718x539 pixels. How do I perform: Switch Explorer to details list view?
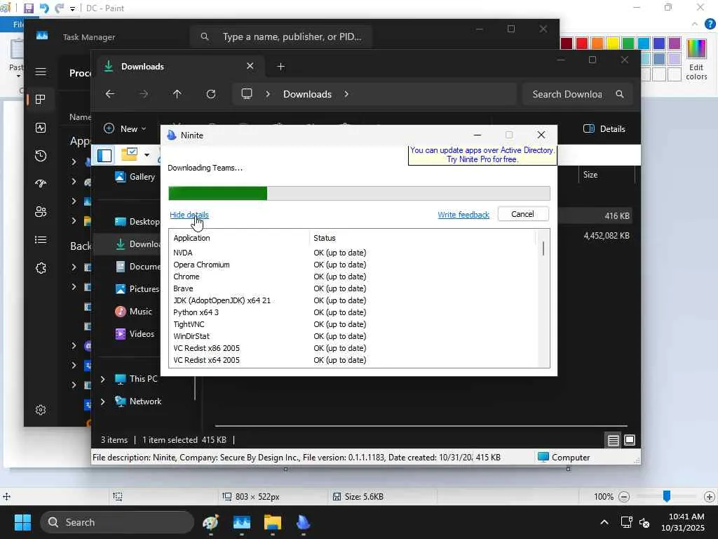pos(613,441)
